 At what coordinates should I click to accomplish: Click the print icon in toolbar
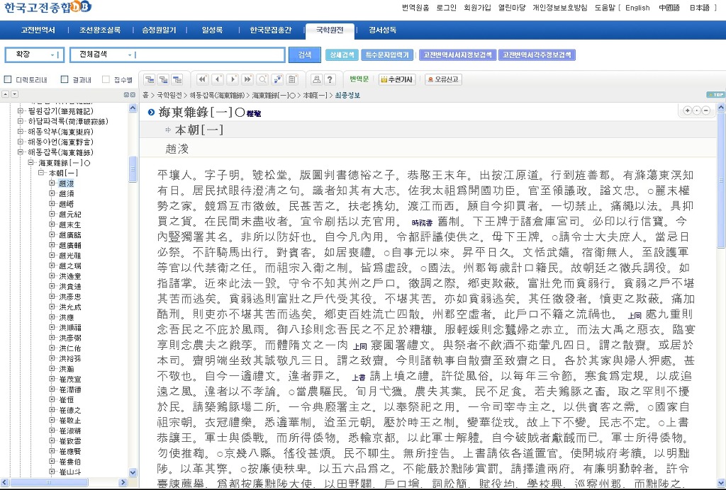coord(317,79)
